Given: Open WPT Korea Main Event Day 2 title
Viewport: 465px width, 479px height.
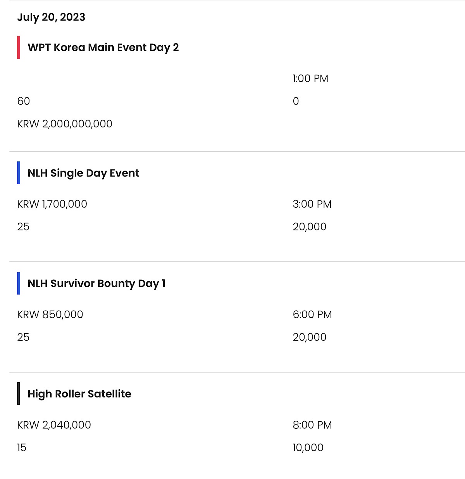Looking at the screenshot, I should pyautogui.click(x=103, y=48).
